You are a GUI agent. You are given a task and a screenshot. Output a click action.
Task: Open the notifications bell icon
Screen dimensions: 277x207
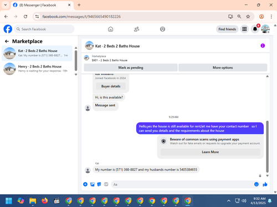point(255,29)
